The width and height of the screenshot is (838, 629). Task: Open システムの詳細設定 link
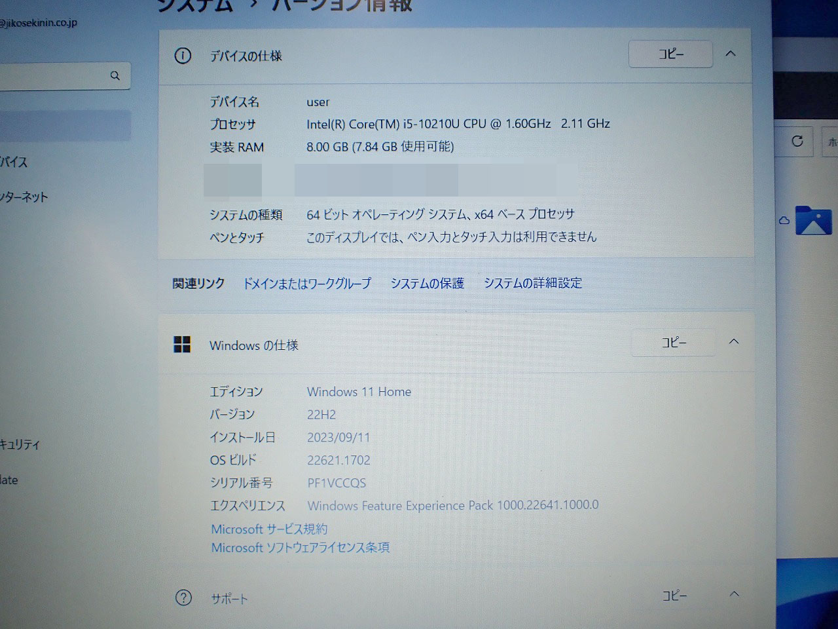pyautogui.click(x=533, y=283)
